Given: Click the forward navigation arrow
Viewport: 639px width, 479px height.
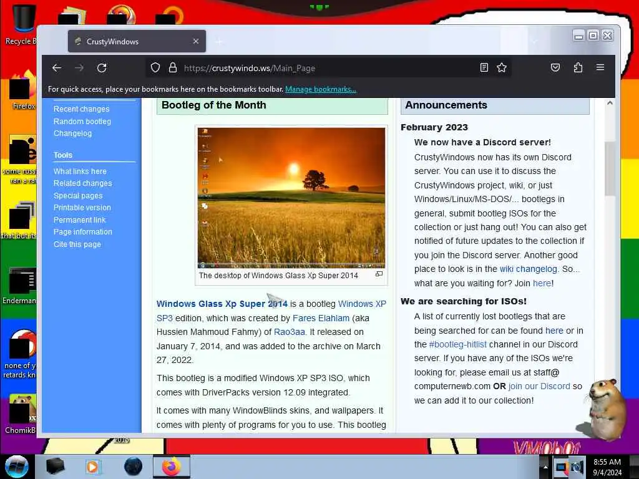Looking at the screenshot, I should [x=79, y=68].
